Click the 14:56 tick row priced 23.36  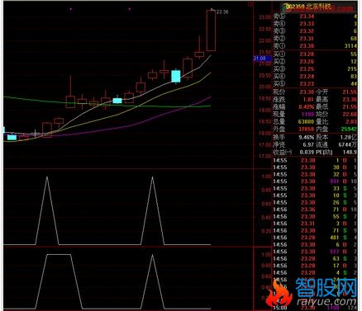[315, 210]
